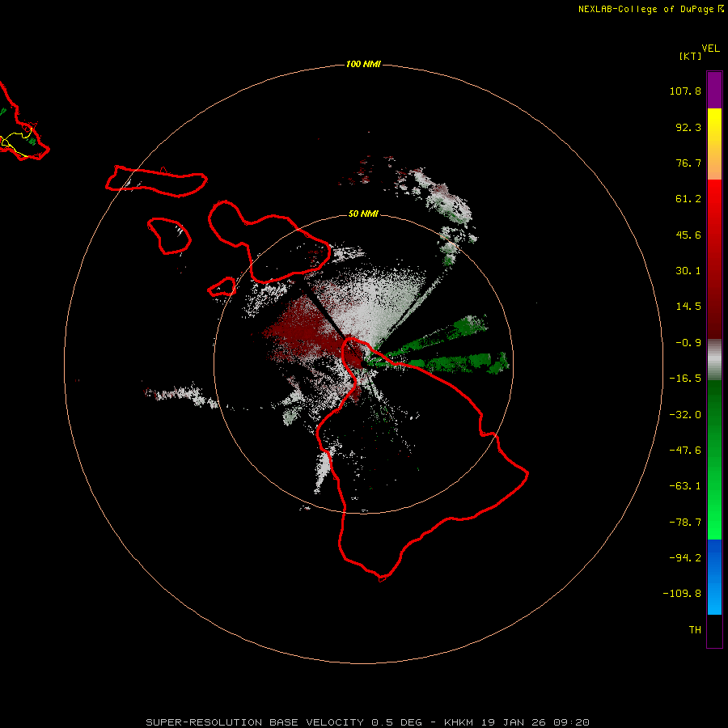Click the 45.6 velocity scale value
The height and width of the screenshot is (728, 728).
coord(688,235)
